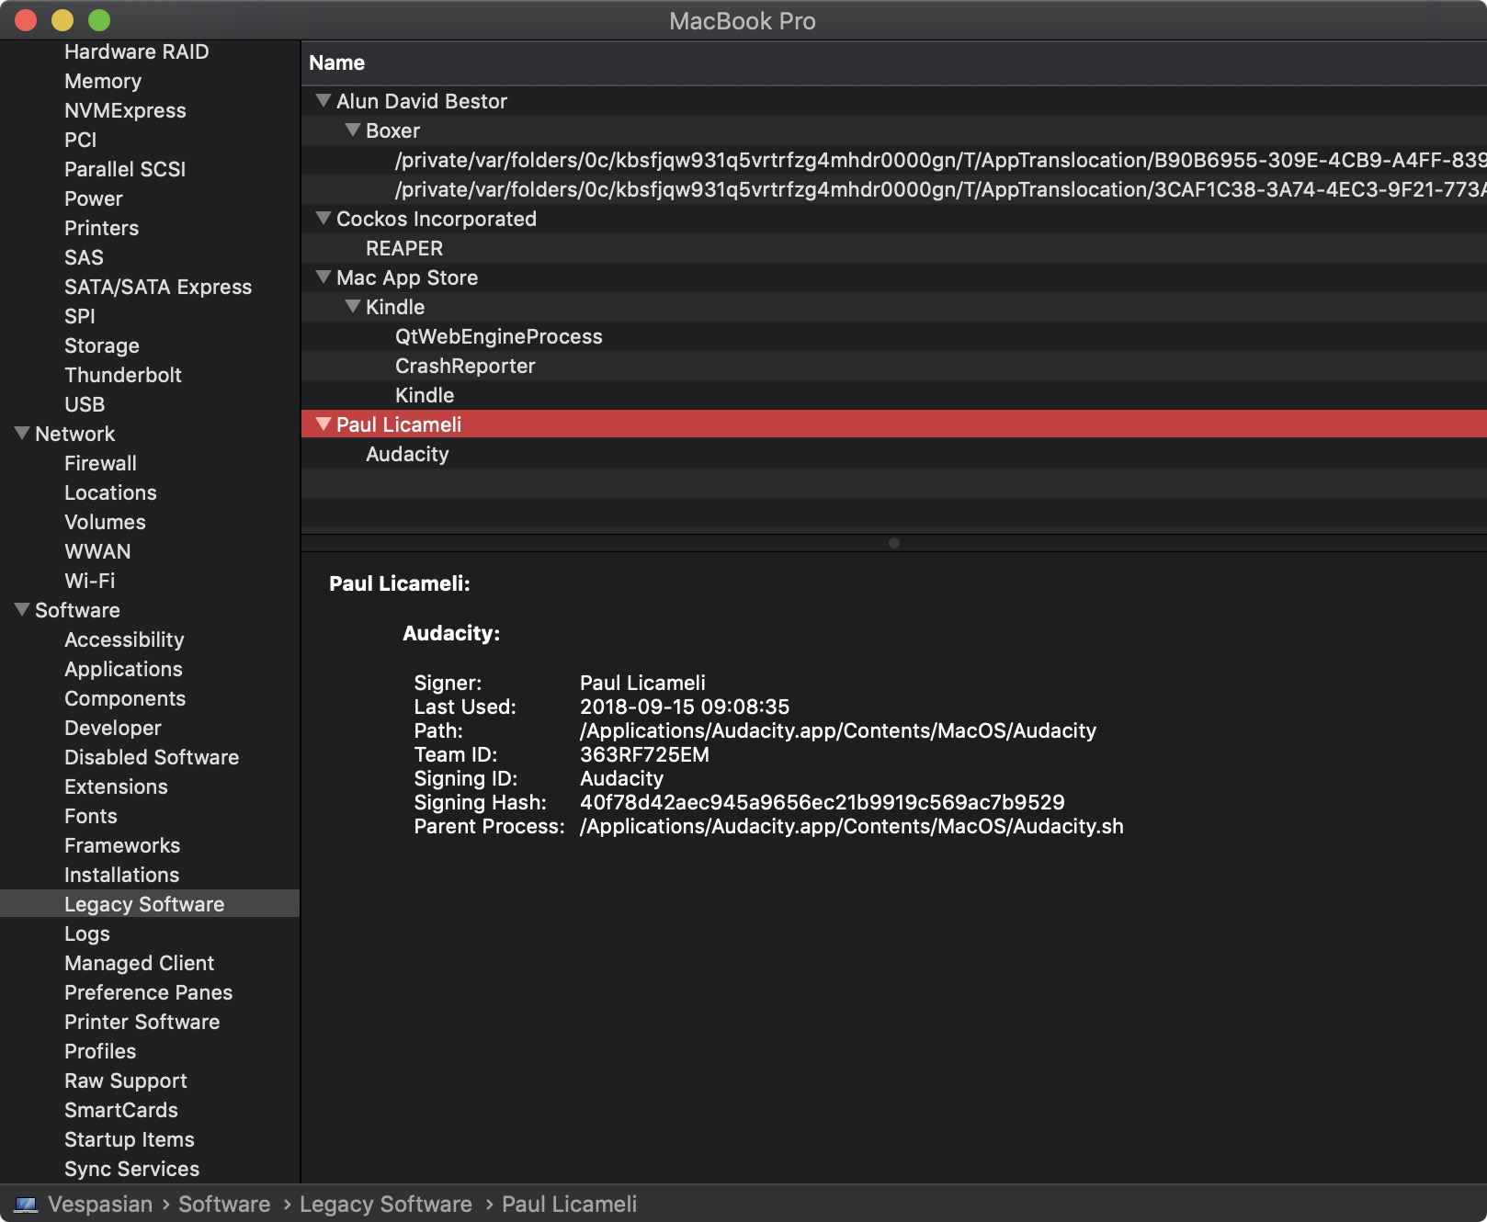Open SATA/SATA Express entry

pos(158,287)
